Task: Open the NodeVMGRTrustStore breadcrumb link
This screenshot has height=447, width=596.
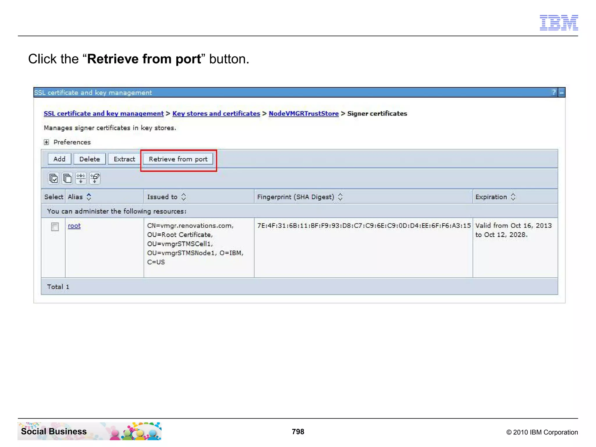Action: click(304, 113)
